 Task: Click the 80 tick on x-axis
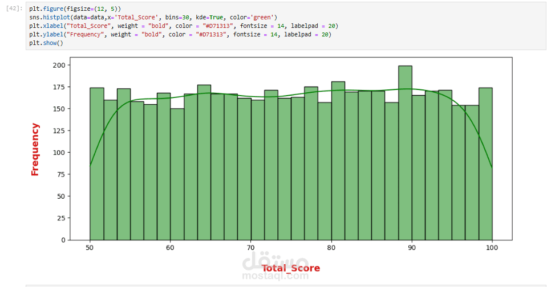tap(331, 248)
